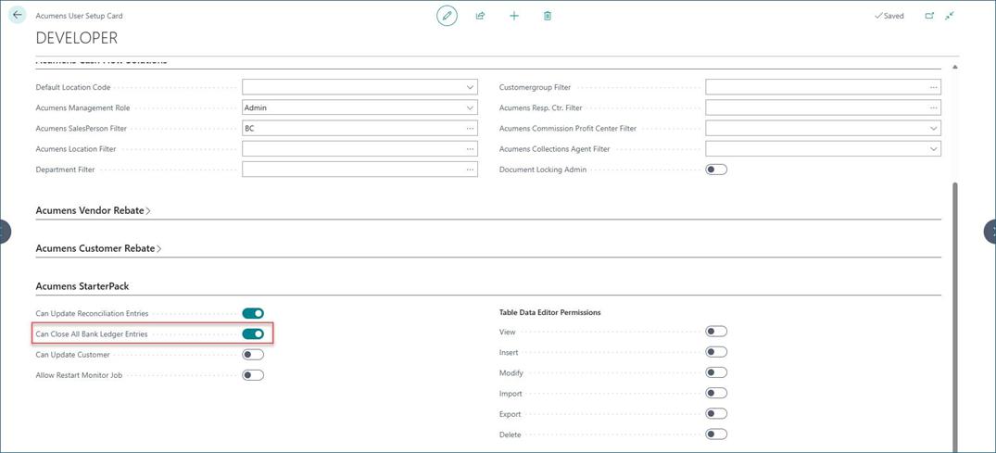Turn off Can Update Reconciliation Entries

click(x=253, y=313)
